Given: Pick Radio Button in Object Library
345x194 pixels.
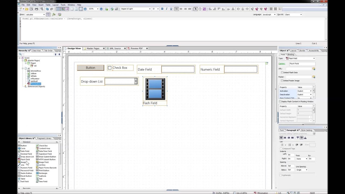Looking at the screenshot, I should 25,173.
